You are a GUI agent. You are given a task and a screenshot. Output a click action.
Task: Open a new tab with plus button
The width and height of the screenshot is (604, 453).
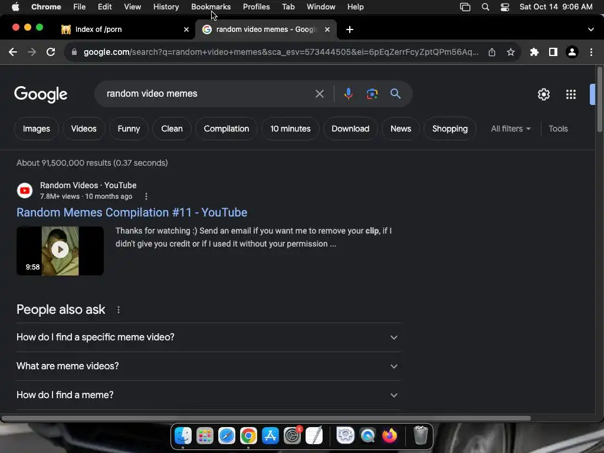coord(350,29)
